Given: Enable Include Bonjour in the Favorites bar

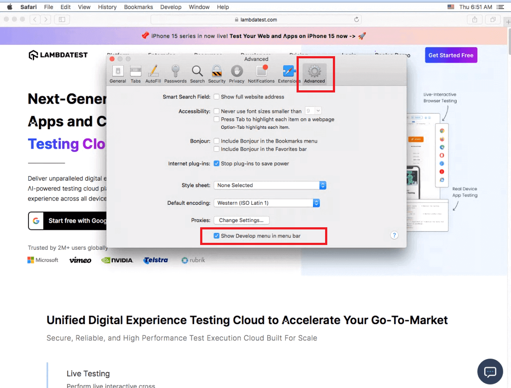Looking at the screenshot, I should pyautogui.click(x=217, y=149).
